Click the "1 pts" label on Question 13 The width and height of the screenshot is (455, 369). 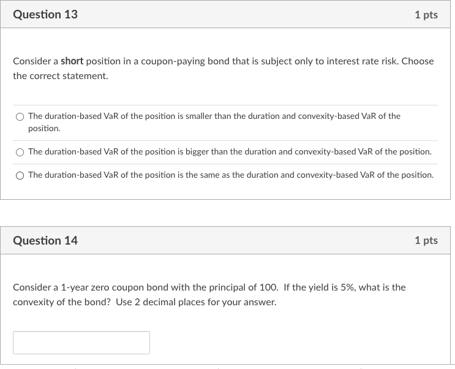(426, 15)
